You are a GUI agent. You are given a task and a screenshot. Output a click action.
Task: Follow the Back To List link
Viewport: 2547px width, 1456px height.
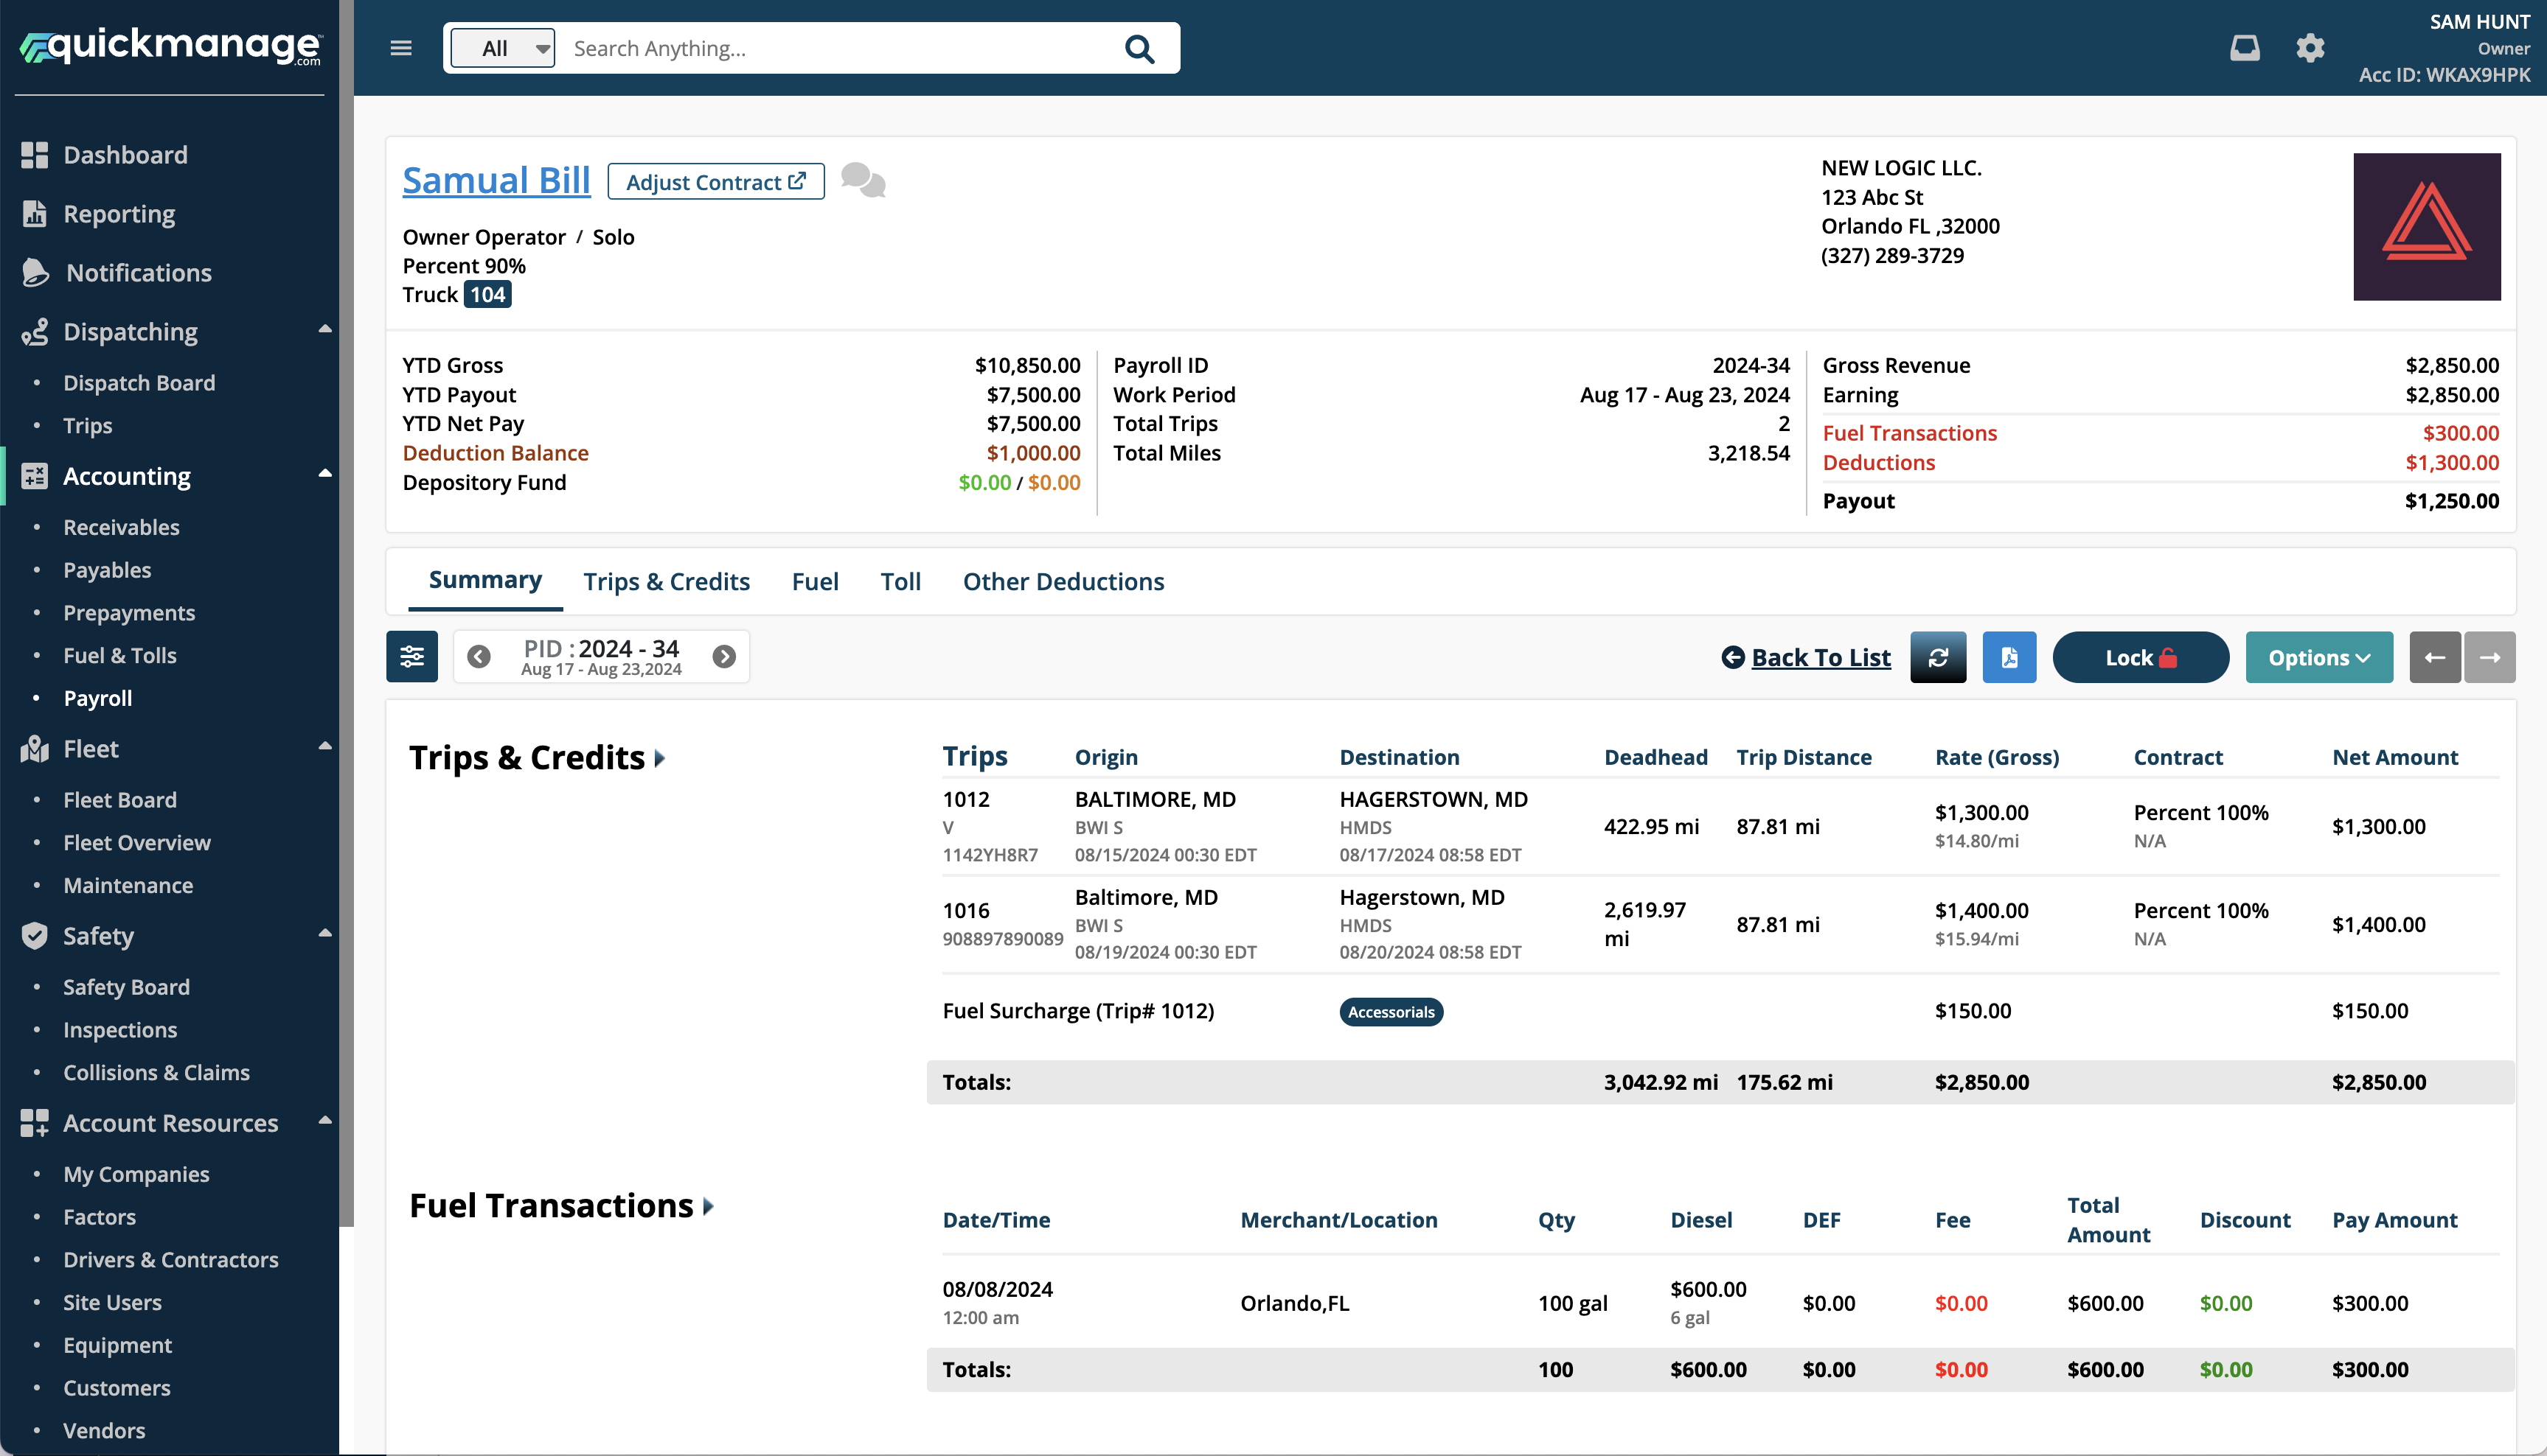coord(1819,657)
